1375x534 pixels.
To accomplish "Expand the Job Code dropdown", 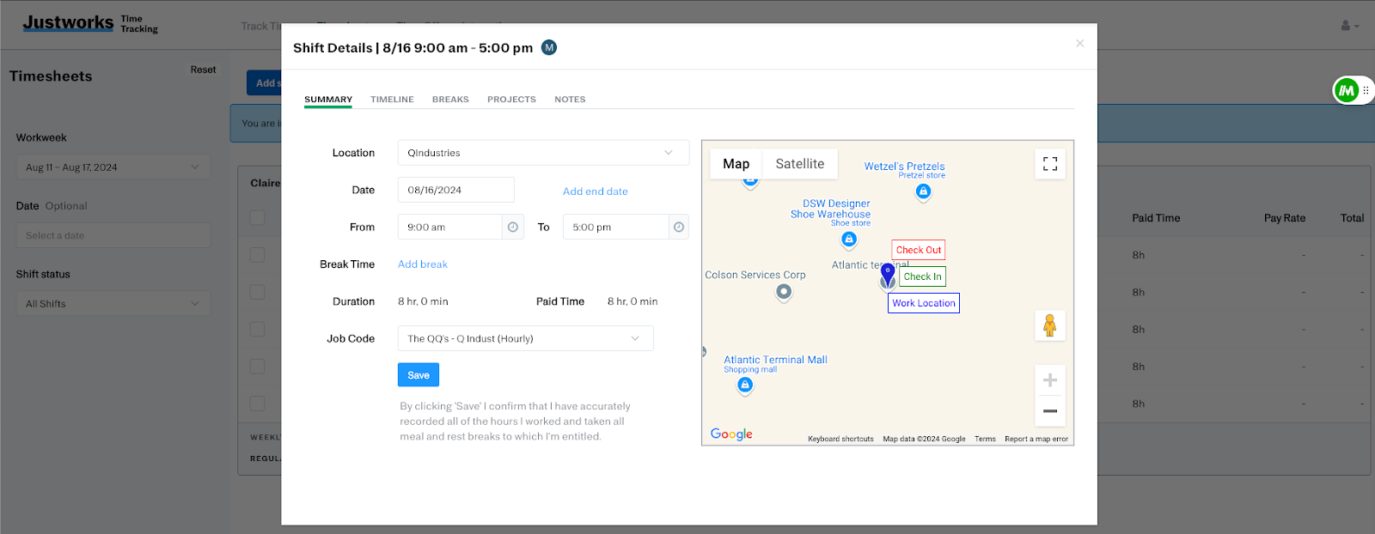I will [x=525, y=339].
